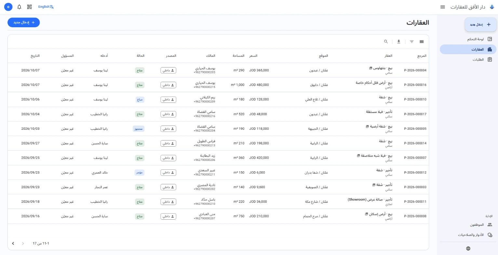
Task: Click the gallery icon in row P-2026-000003
Action: [x=374, y=185]
